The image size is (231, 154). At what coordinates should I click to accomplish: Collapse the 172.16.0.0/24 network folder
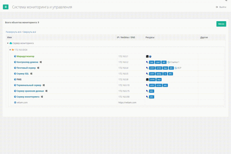pos(10,50)
